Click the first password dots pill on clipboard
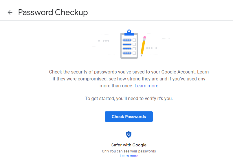Viewport: 233px width, 162px height. point(127,40)
